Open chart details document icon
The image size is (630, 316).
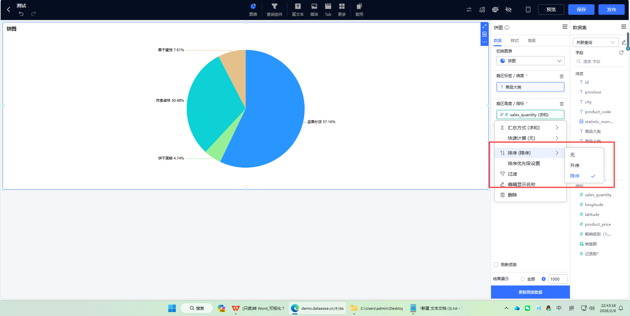pos(484,34)
